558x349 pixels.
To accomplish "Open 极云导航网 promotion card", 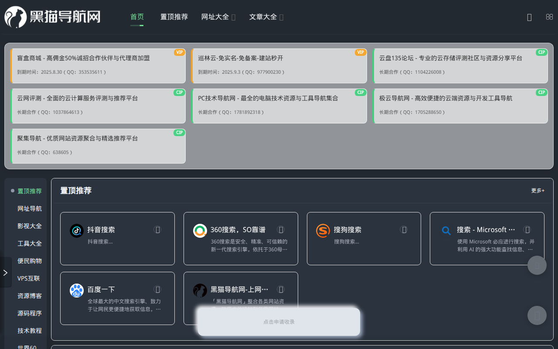I will click(x=460, y=106).
